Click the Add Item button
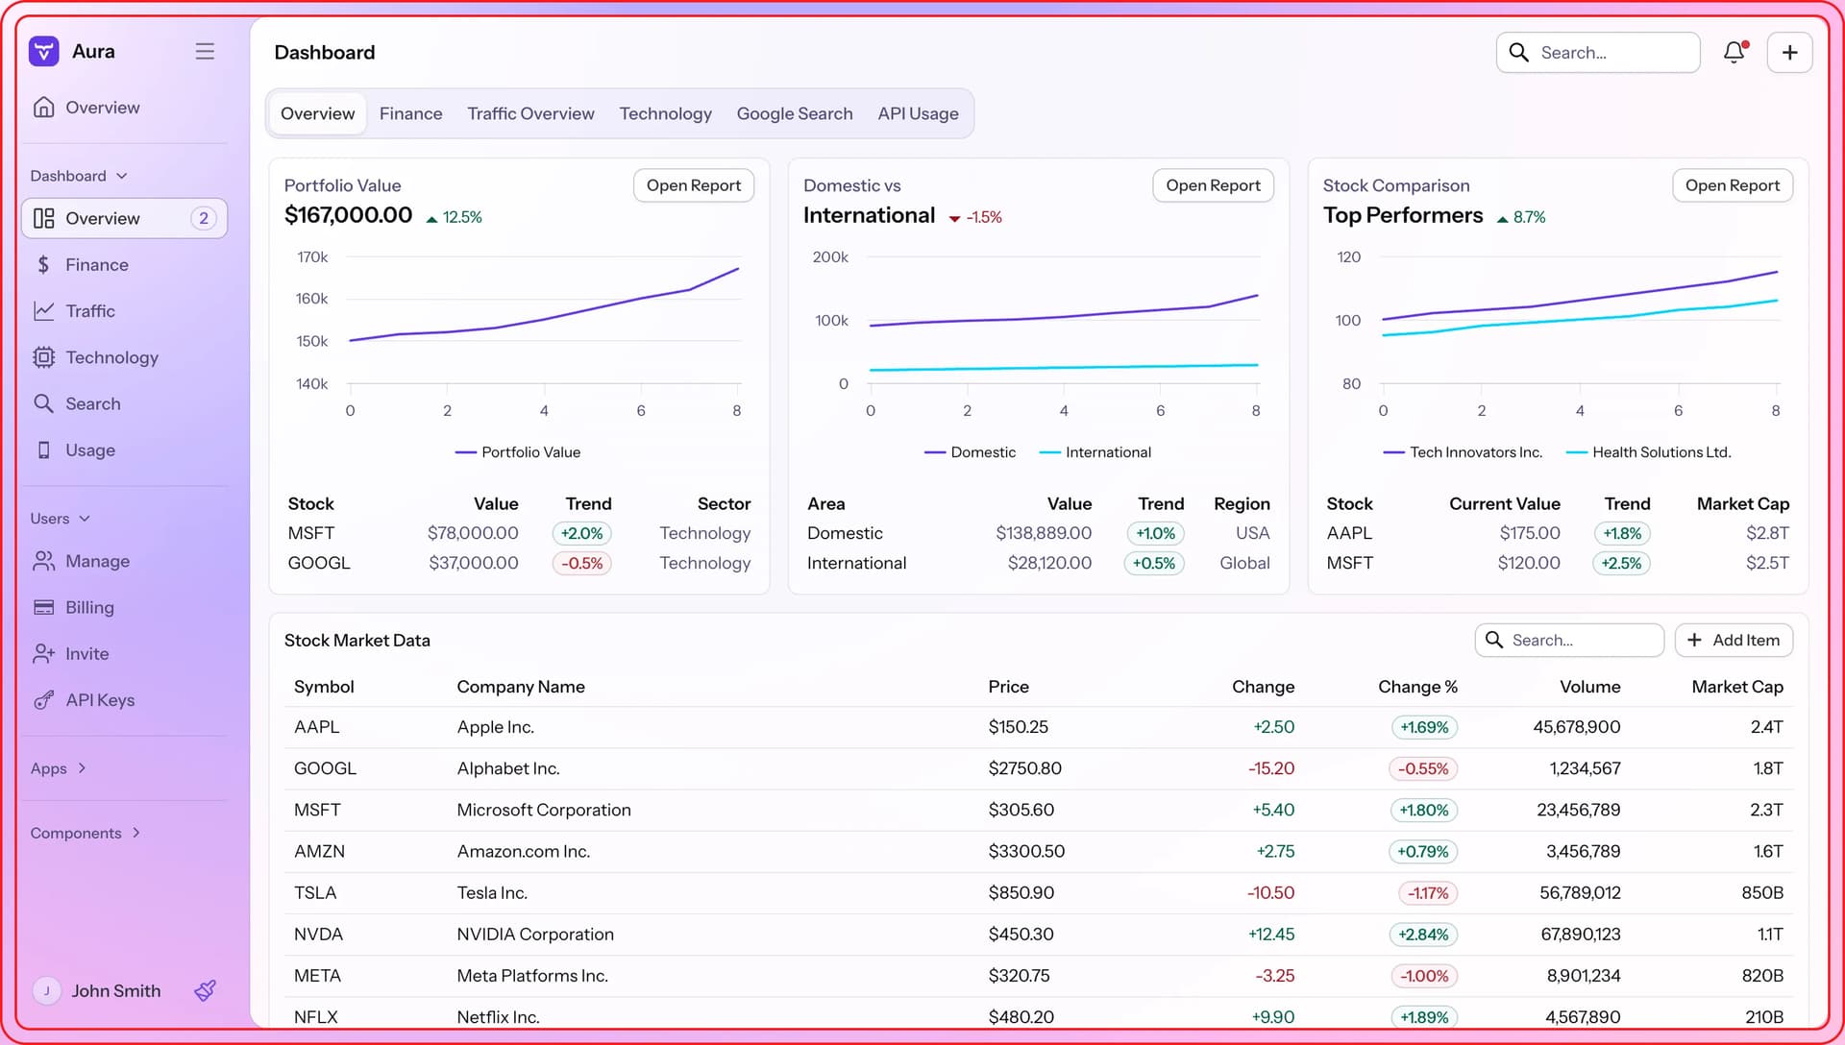1845x1045 pixels. pos(1734,641)
